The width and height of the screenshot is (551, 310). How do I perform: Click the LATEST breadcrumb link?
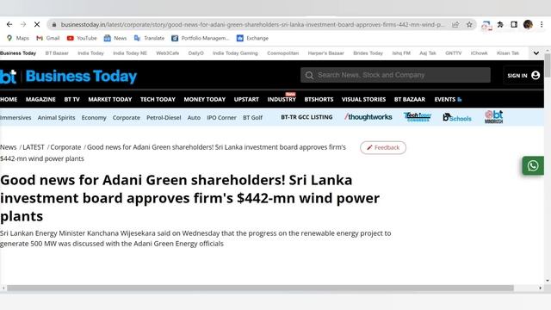(34, 147)
